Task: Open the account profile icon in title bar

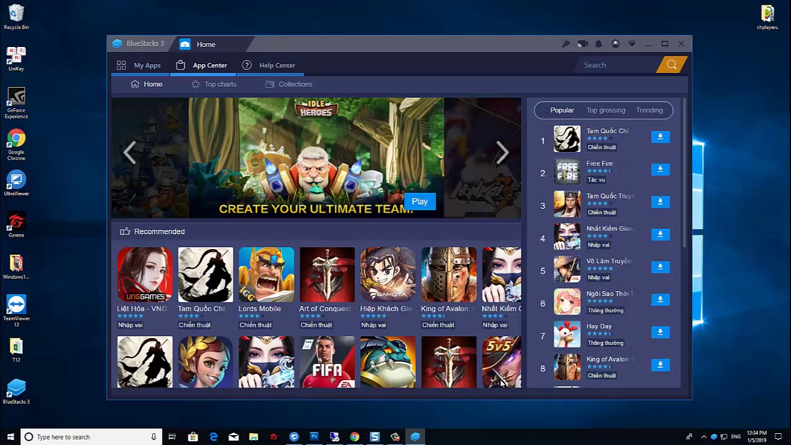Action: click(x=615, y=44)
